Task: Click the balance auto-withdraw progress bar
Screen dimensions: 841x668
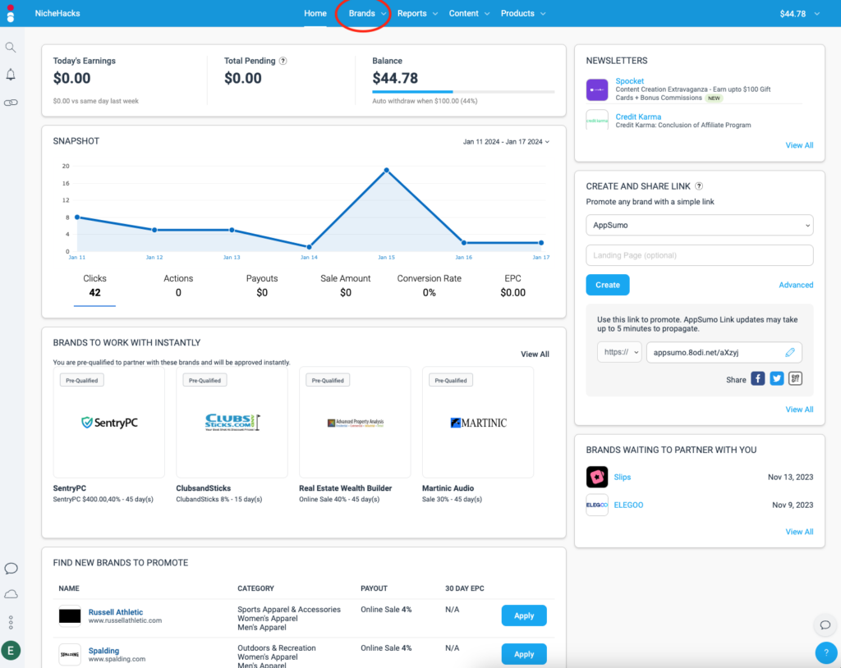Action: point(463,92)
